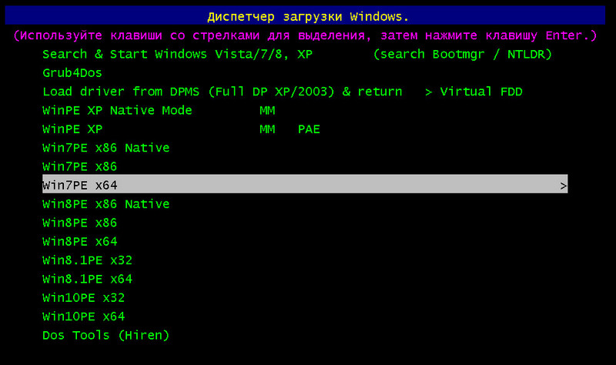616x365 pixels.
Task: Choose Win7PE x86 Native entry
Action: (106, 148)
